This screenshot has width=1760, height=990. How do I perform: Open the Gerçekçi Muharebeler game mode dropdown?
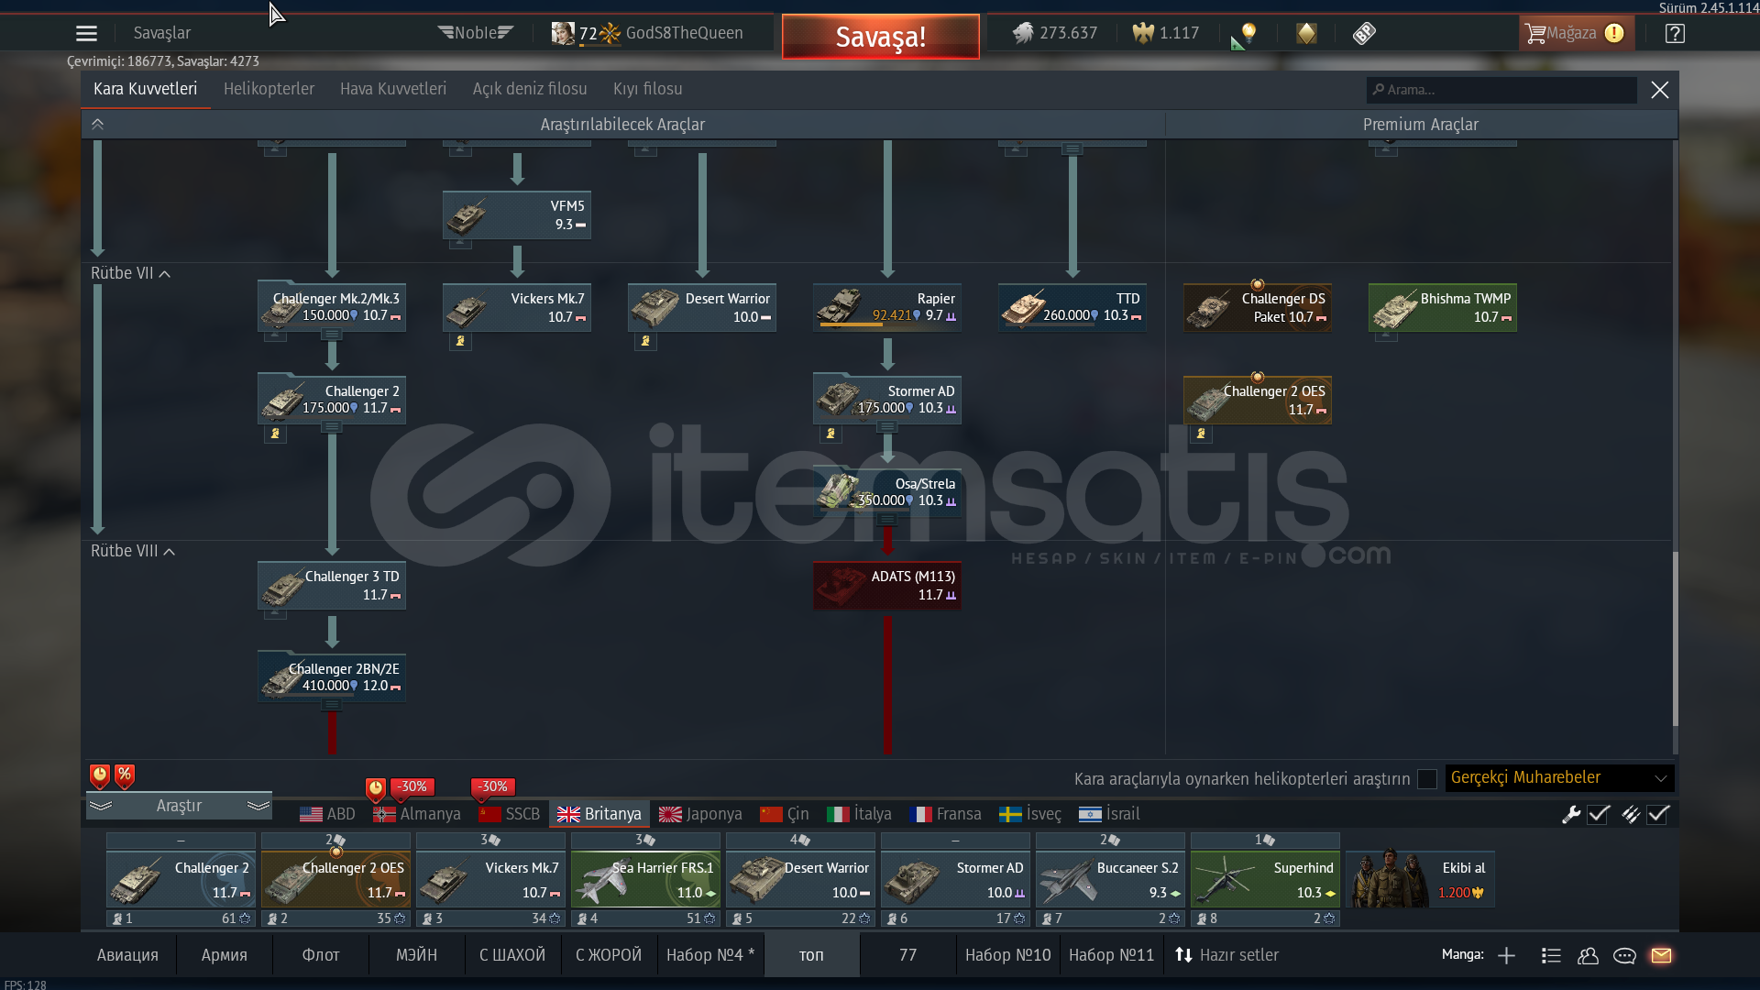pyautogui.click(x=1560, y=778)
